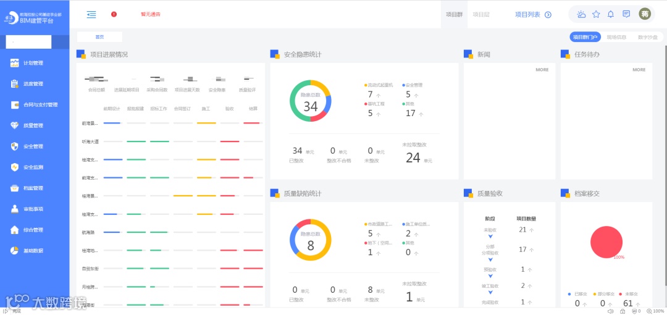The width and height of the screenshot is (667, 315).
Task: Open 质量管理 diamond icon in sidebar
Action: pos(15,125)
